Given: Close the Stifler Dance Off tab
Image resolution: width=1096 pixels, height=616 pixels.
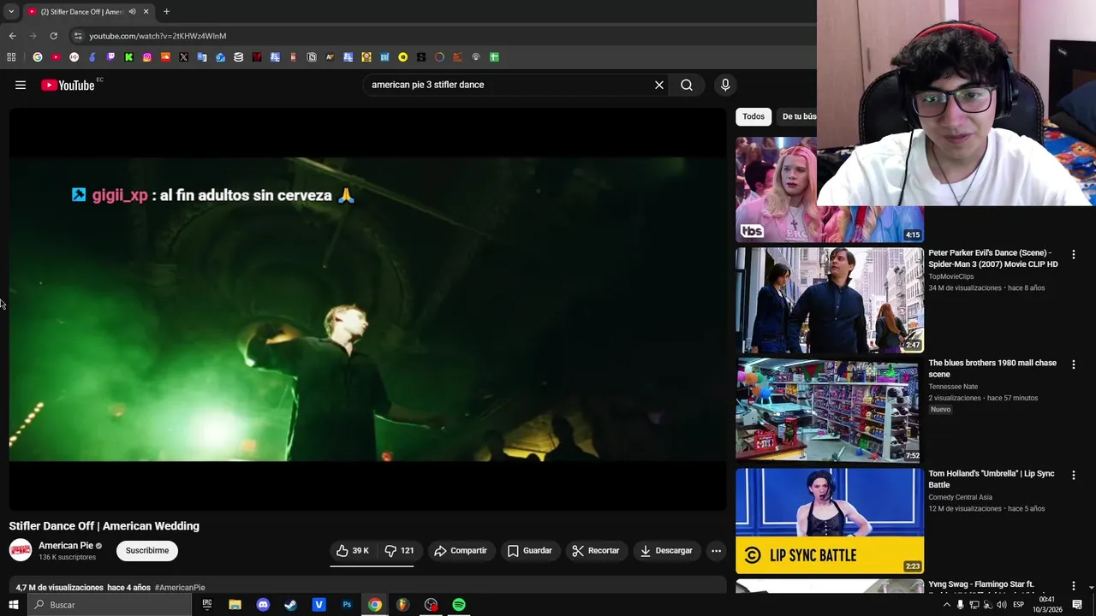Looking at the screenshot, I should (146, 12).
